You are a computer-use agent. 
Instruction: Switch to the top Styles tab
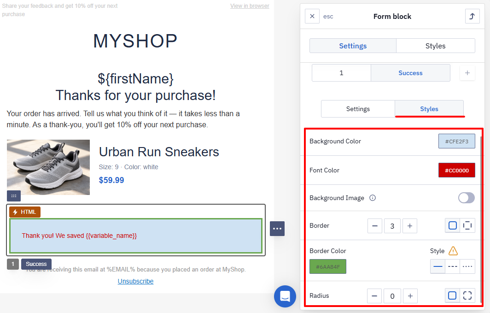(x=435, y=46)
